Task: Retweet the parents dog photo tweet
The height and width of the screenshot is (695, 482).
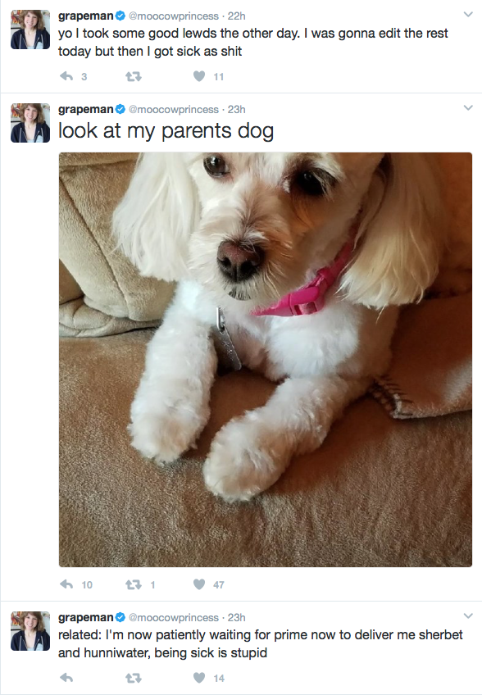Action: (x=134, y=584)
